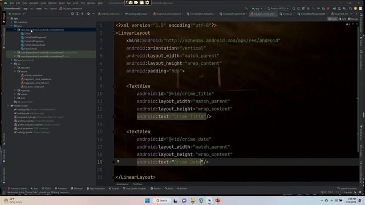Click the video record icon in overlay
This screenshot has height=205, width=365.
tap(136, 2)
